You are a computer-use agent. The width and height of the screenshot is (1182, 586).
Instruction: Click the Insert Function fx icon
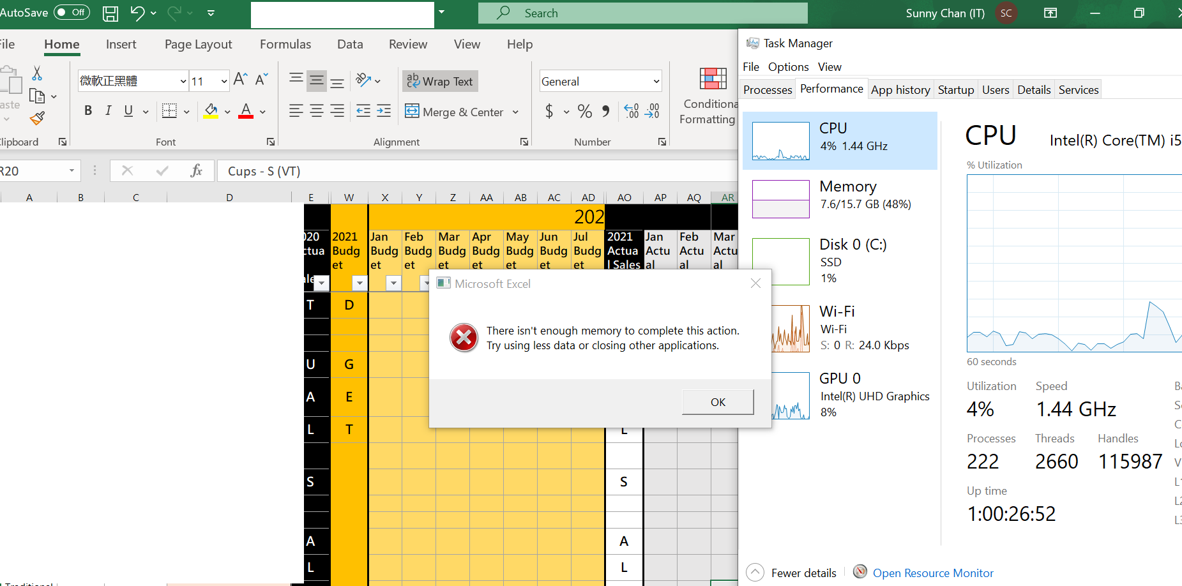tap(196, 170)
